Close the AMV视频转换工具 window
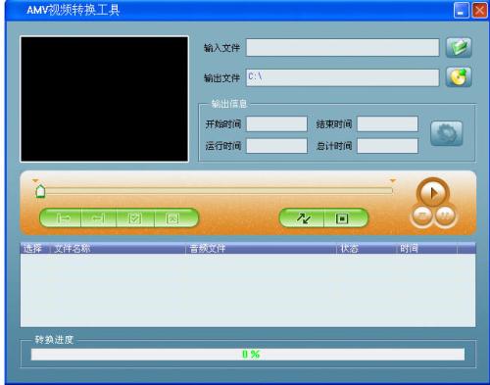The width and height of the screenshot is (490, 385). pyautogui.click(x=479, y=11)
